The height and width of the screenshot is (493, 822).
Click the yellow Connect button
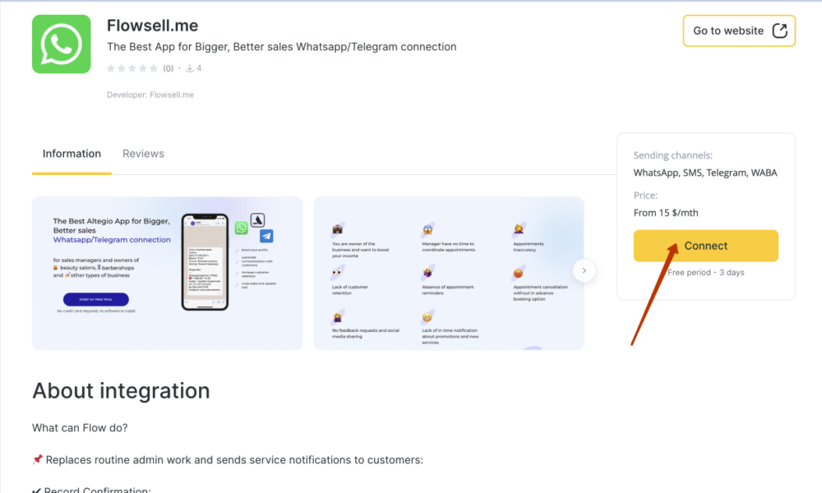pos(705,246)
